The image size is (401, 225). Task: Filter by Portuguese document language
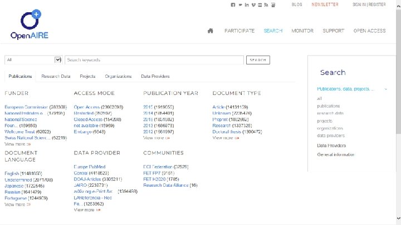coord(16,198)
